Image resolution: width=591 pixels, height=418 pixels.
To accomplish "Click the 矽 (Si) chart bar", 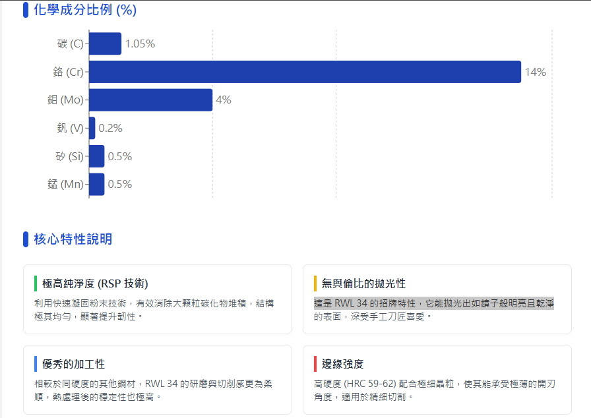I will pos(97,156).
